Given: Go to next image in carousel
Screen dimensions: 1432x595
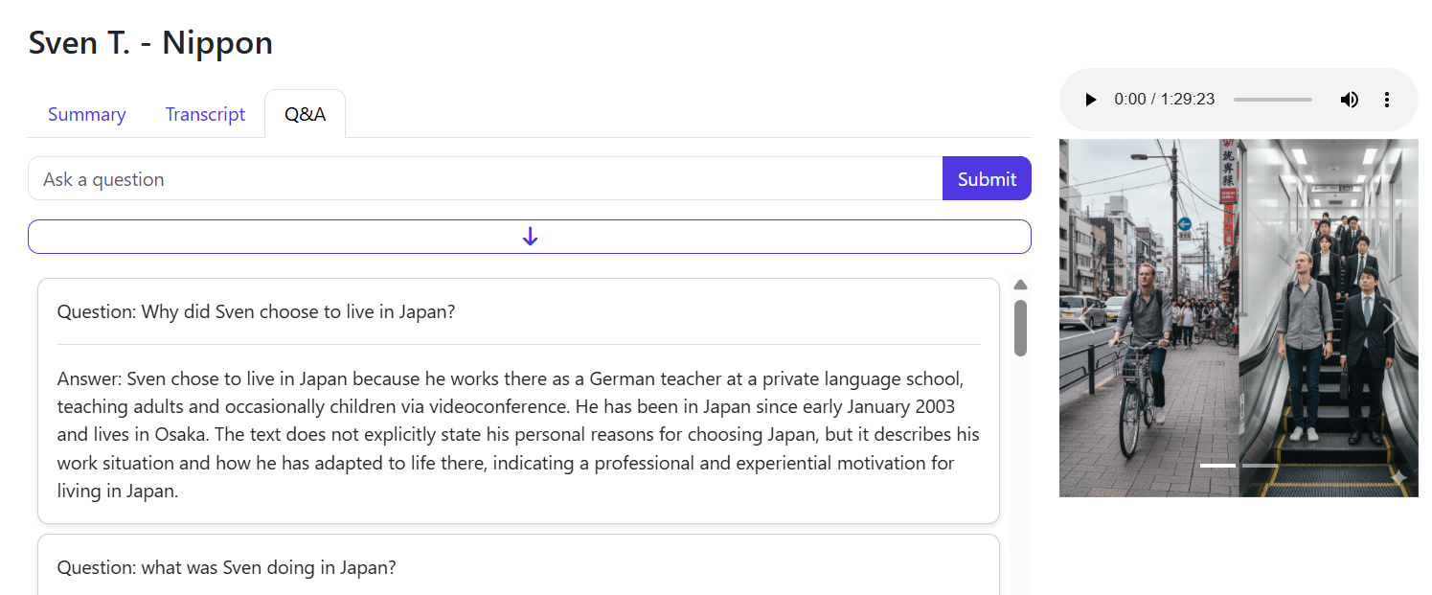Looking at the screenshot, I should (1394, 320).
